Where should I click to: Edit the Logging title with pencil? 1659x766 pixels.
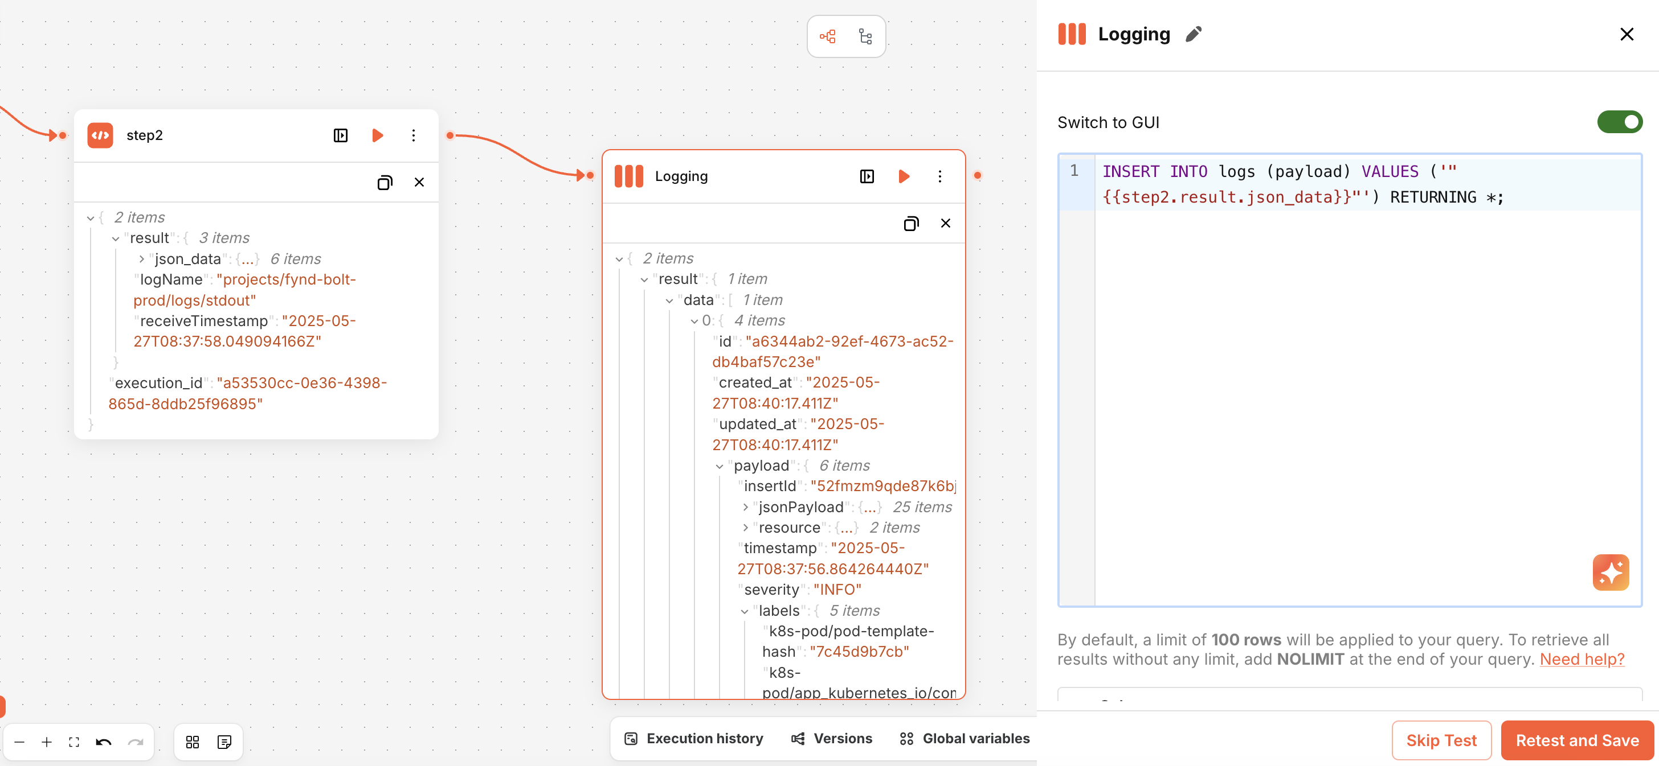(x=1194, y=34)
